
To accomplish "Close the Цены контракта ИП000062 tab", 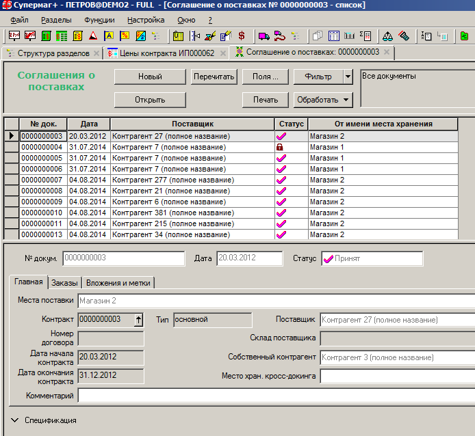I will (x=223, y=53).
